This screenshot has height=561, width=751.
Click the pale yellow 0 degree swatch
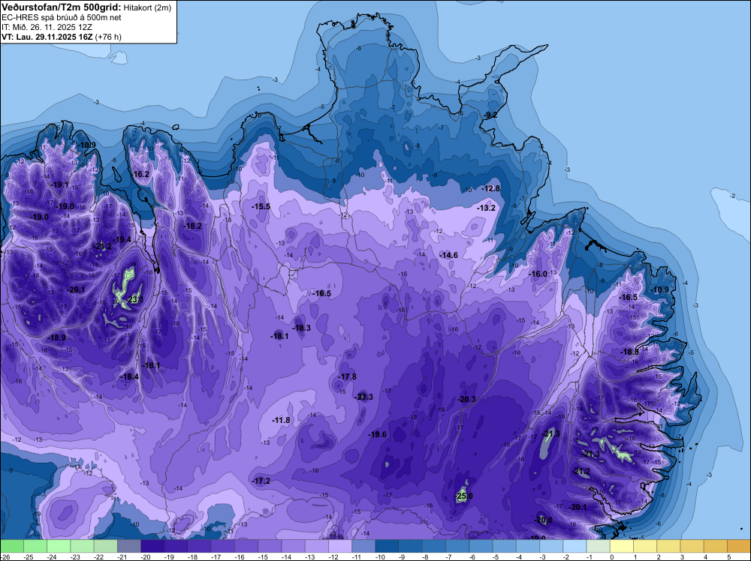[x=622, y=546]
